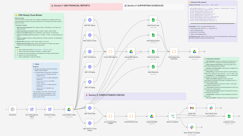Add a node after 'Slack: Binder Sent'
Viewport: 243px width, 136px height.
(221, 108)
